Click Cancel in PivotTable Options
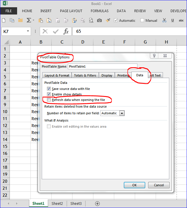187x208 pixels. 159,185
